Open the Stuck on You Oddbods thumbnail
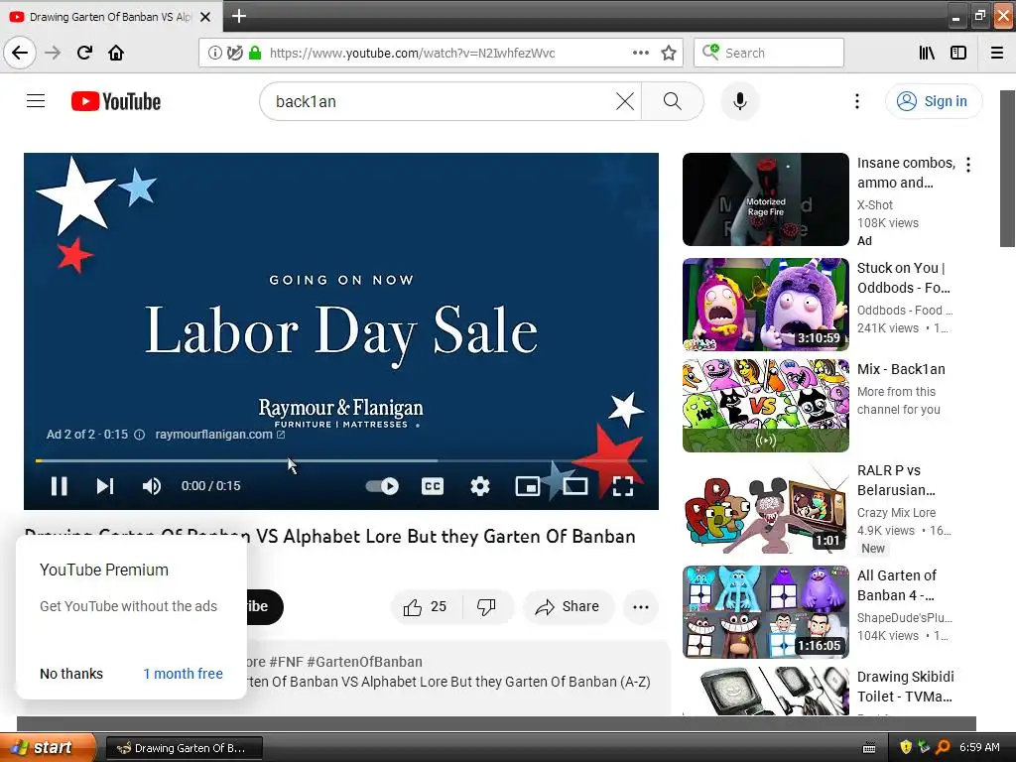1016x762 pixels. (765, 305)
